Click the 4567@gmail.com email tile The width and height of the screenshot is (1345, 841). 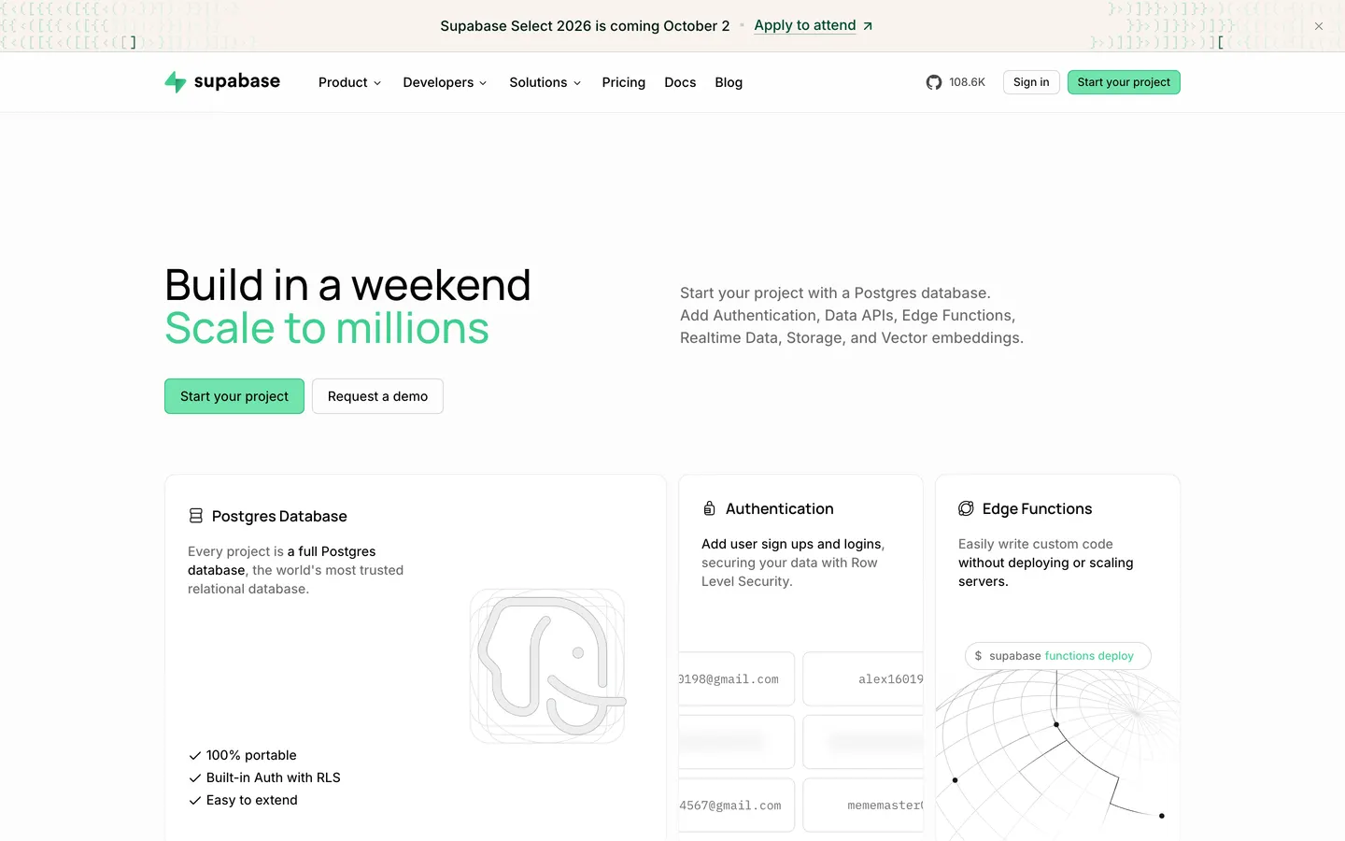click(736, 805)
